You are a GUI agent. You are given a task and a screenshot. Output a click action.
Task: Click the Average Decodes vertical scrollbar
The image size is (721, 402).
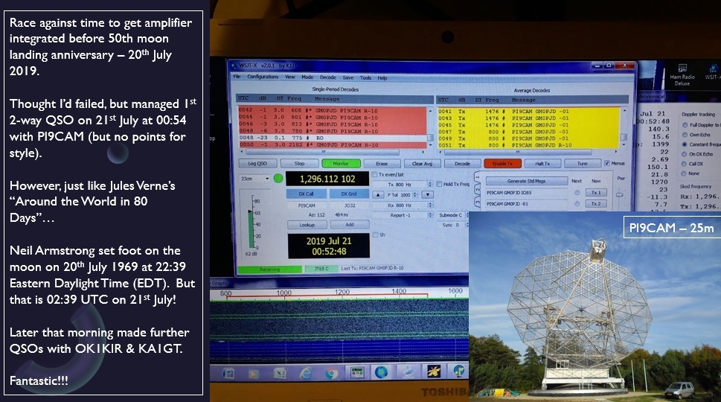click(624, 128)
